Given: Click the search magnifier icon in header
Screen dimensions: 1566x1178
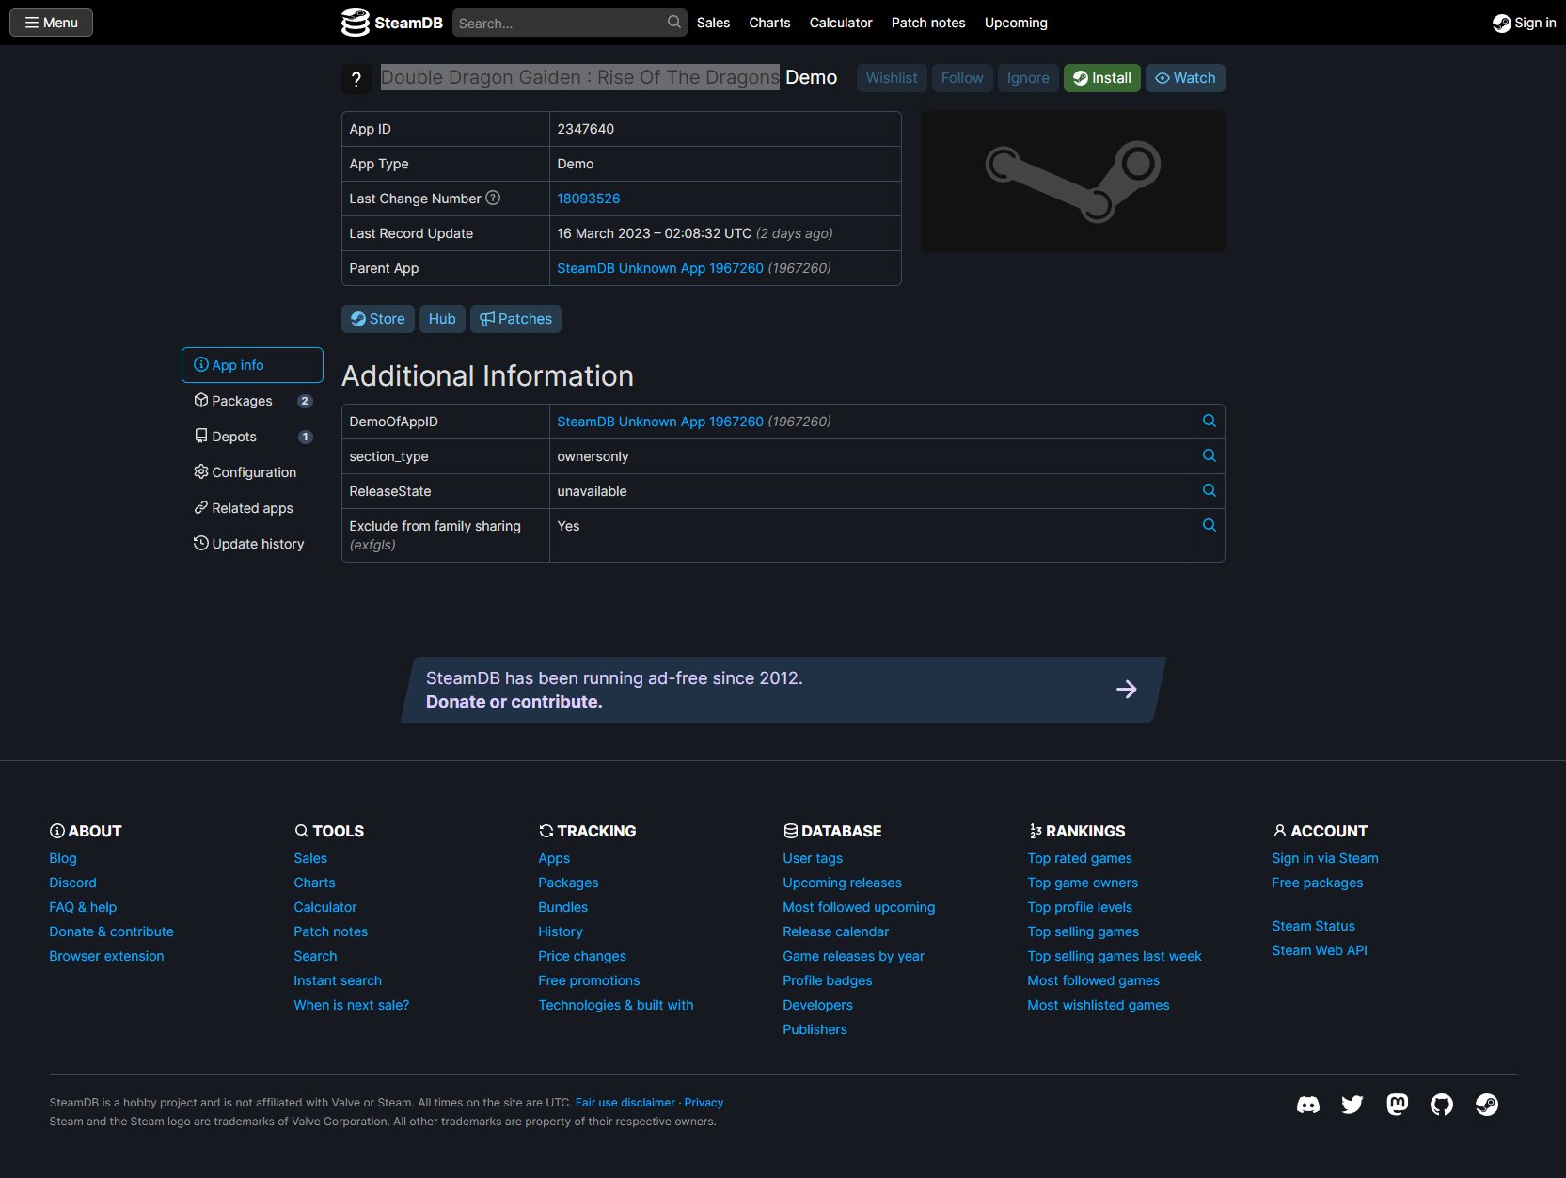Looking at the screenshot, I should (674, 22).
